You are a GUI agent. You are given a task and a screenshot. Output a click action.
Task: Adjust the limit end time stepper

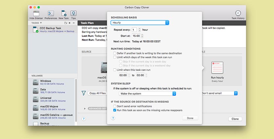point(146,75)
